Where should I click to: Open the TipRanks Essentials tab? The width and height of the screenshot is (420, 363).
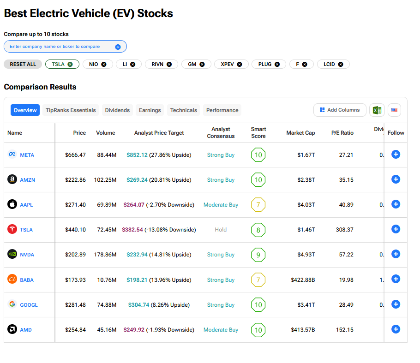coord(71,110)
